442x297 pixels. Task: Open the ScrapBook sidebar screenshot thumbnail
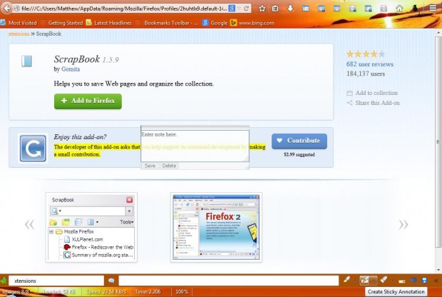click(x=91, y=227)
